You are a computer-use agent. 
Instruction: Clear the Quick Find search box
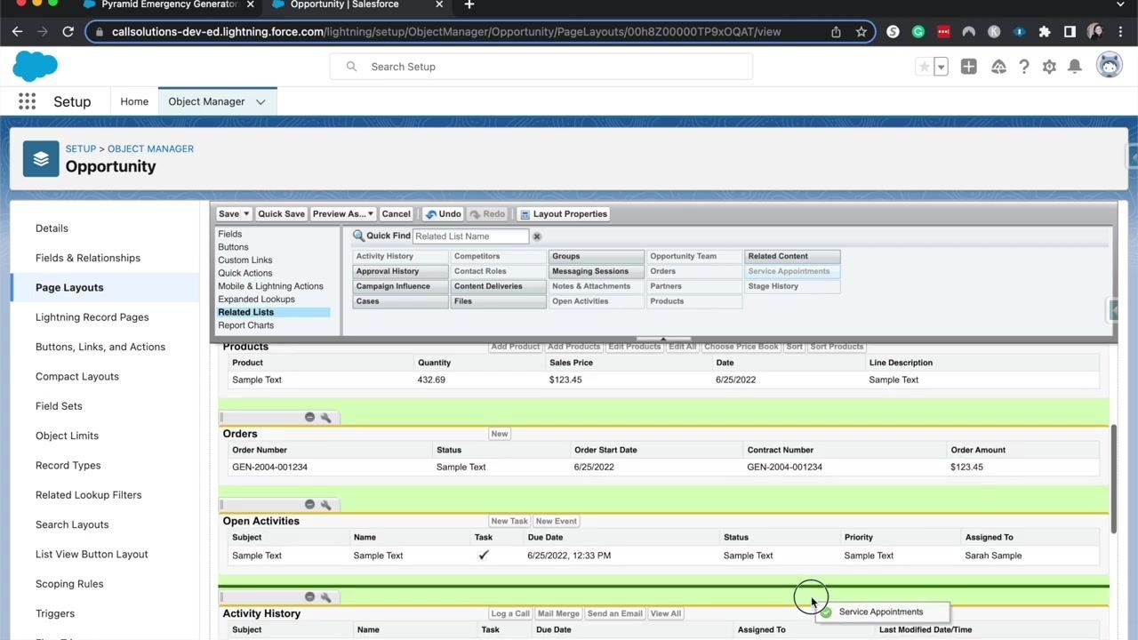click(537, 236)
